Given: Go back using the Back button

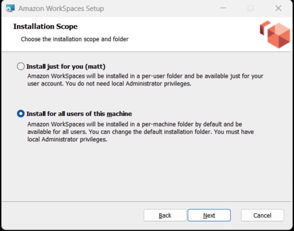Looking at the screenshot, I should click(x=165, y=215).
